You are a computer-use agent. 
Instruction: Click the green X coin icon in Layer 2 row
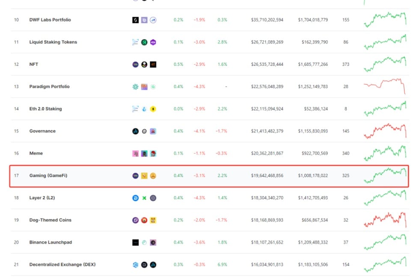point(144,198)
